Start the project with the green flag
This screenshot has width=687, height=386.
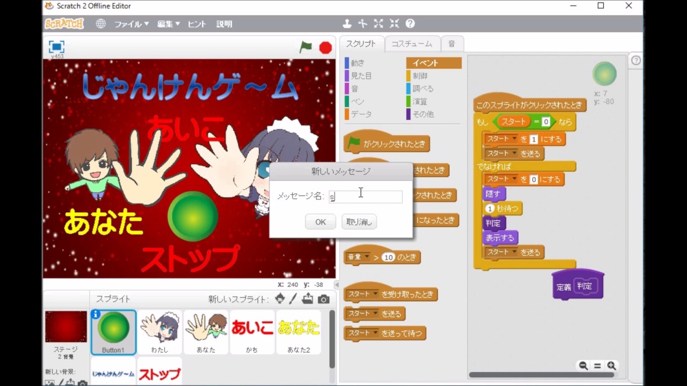(x=306, y=47)
